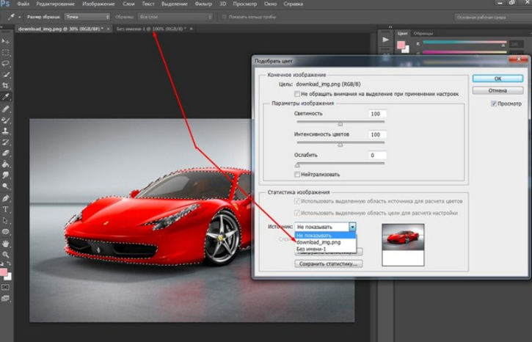
Task: Click the Ослабить value field
Action: 377,156
